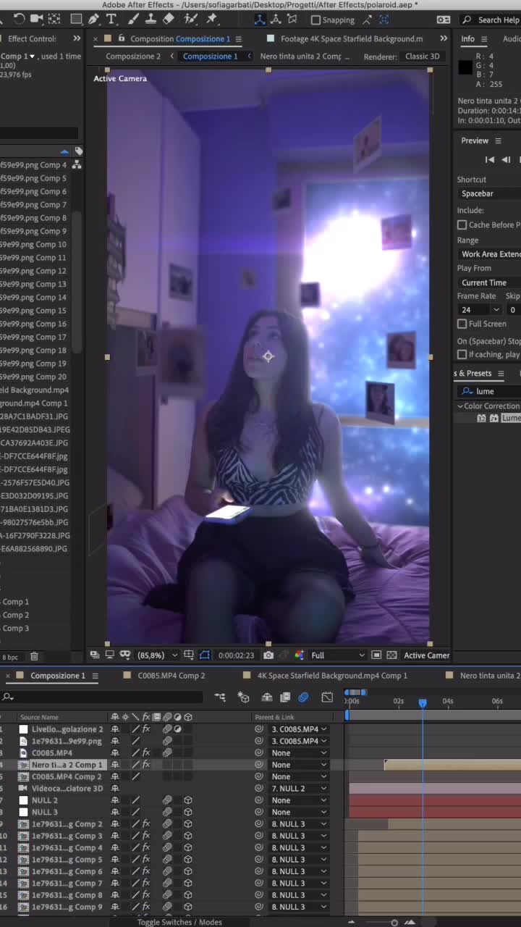The width and height of the screenshot is (521, 927).
Task: Enable the Full Screen checkbox in Preview
Action: [x=462, y=324]
